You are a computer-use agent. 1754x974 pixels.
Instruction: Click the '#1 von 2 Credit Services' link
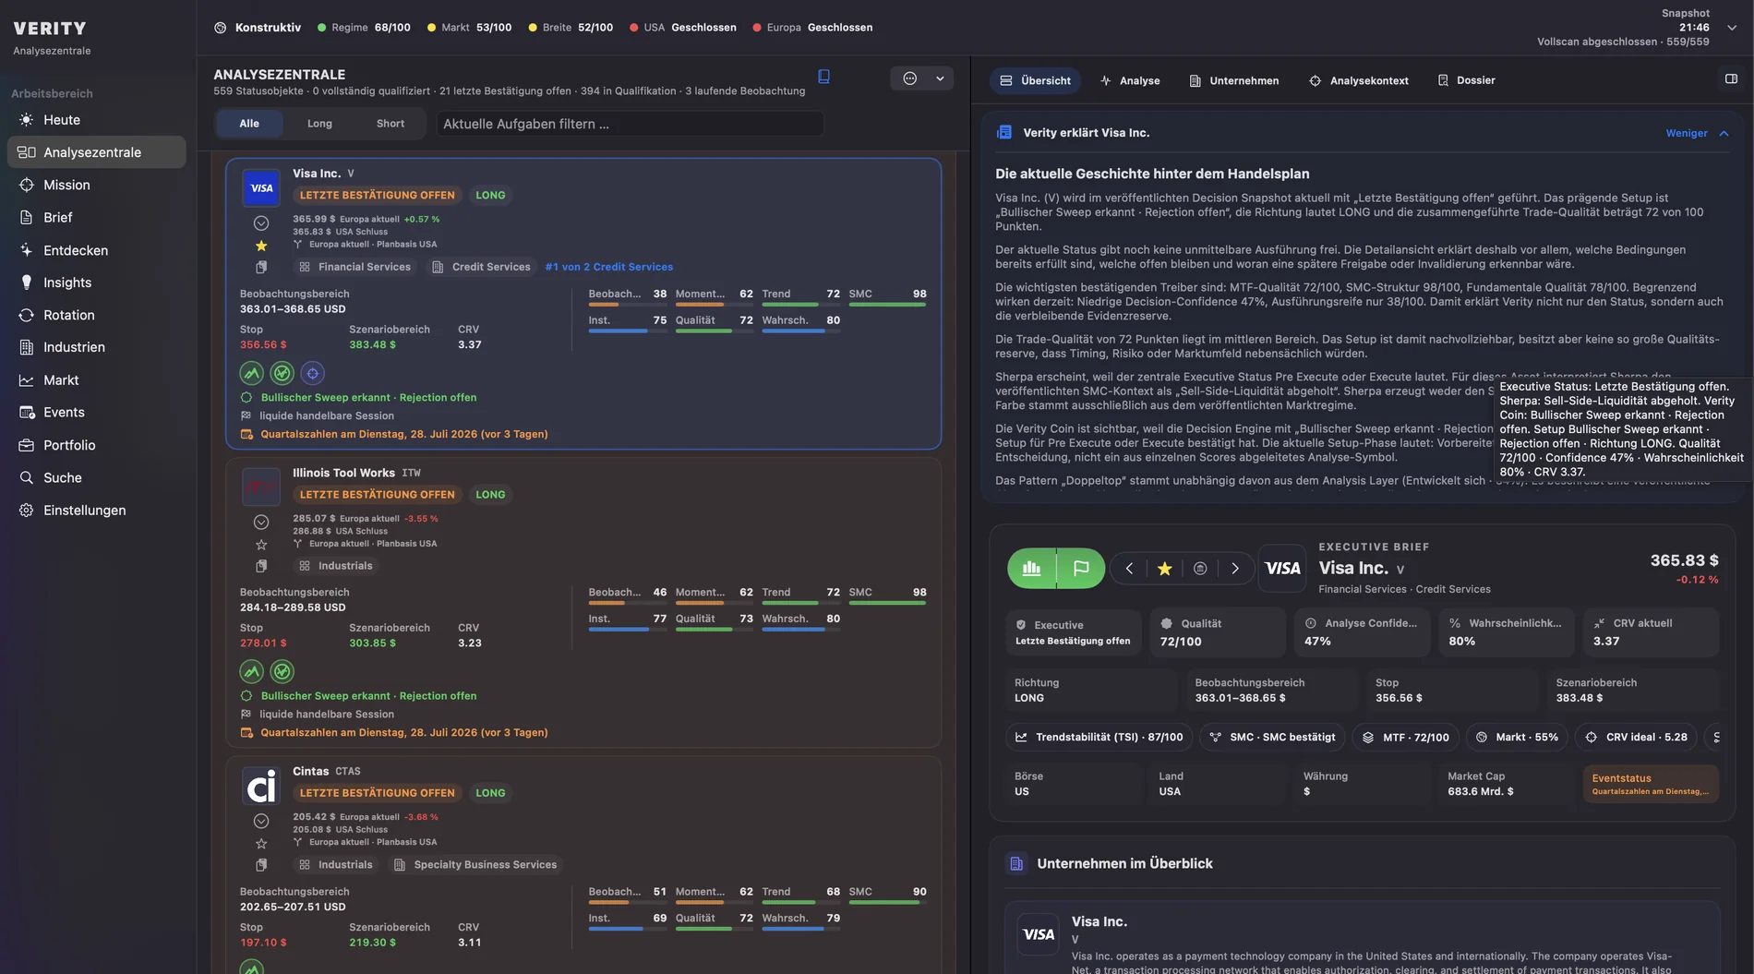tap(608, 267)
